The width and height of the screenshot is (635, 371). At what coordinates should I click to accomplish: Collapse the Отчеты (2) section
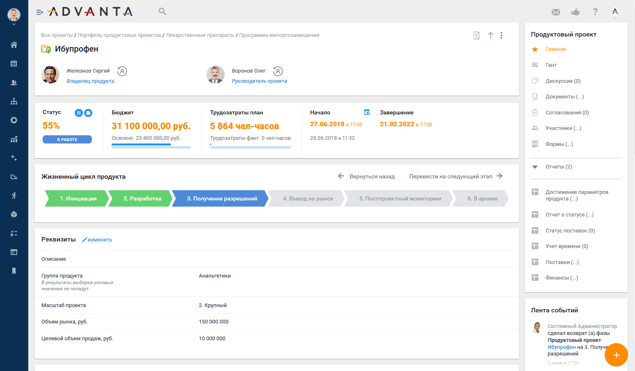click(x=535, y=167)
